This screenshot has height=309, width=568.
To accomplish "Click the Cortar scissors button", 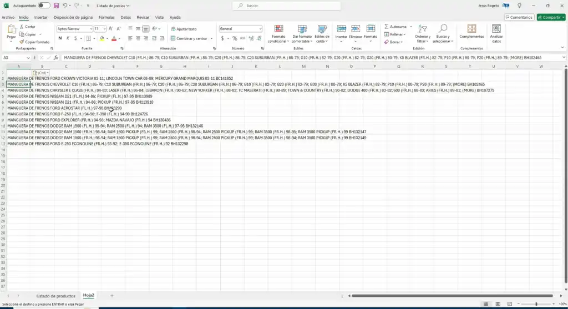I will coord(28,27).
